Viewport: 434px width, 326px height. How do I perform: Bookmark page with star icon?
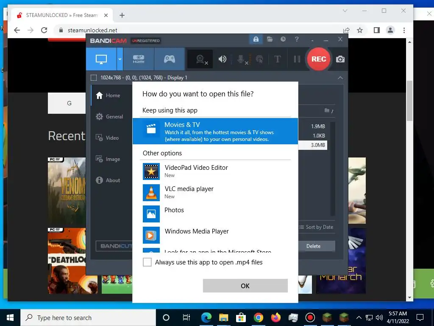(359, 30)
